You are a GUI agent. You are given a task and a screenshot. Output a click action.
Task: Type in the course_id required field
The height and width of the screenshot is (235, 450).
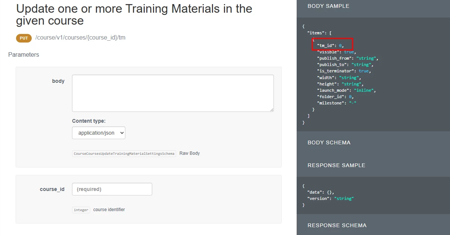click(x=112, y=189)
